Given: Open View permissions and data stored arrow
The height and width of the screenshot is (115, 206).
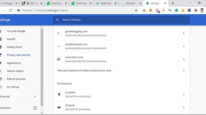Looking at the screenshot, I should click(184, 71).
